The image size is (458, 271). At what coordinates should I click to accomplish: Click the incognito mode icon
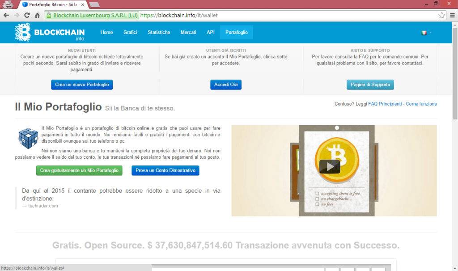pyautogui.click(x=8, y=4)
